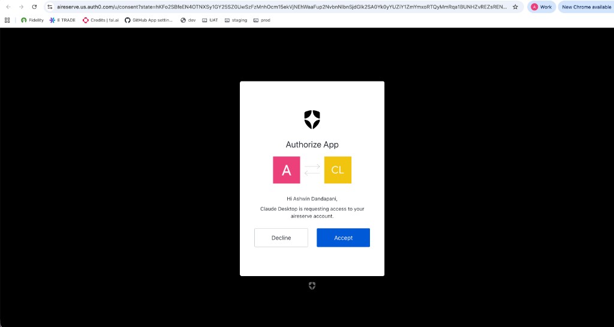Decline the authorization request
Viewport: 614px width, 327px height.
pos(281,238)
